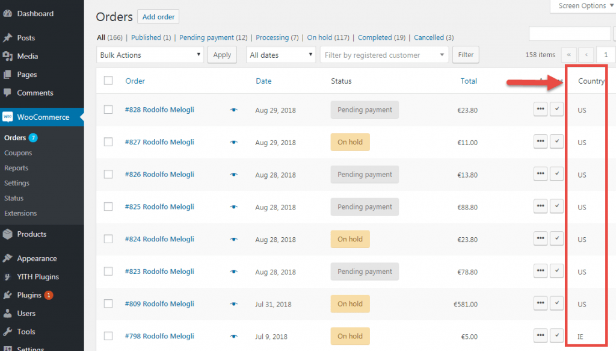Viewport: 616px width, 351px height.
Task: Preview order #828 with the eye icon
Action: coord(233,110)
